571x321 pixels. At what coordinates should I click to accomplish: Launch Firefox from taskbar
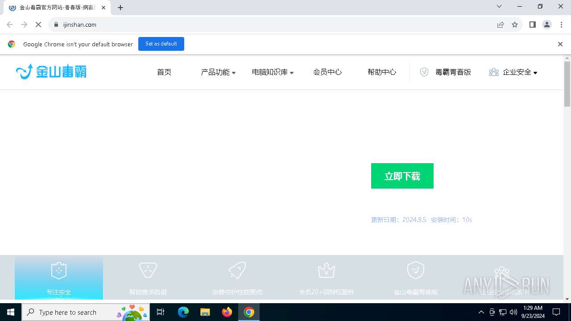pos(227,312)
